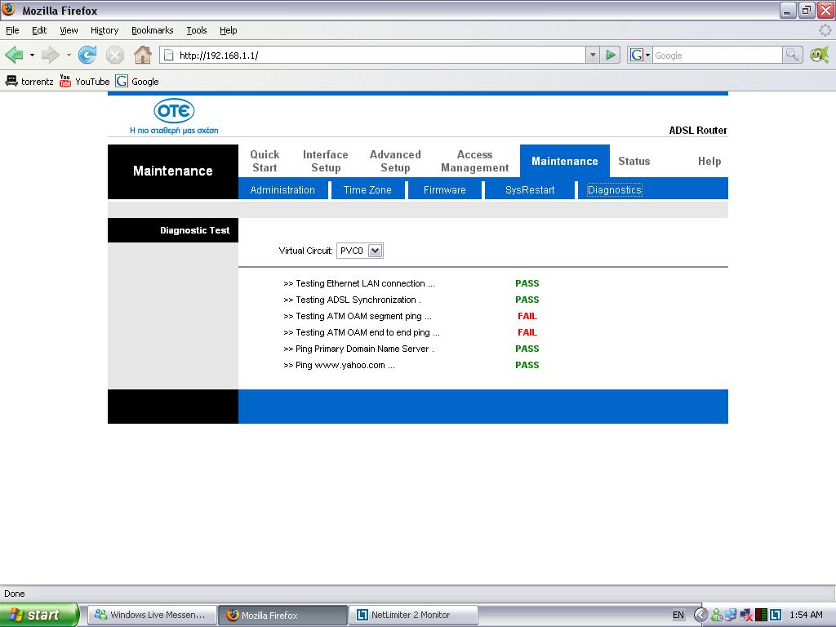Open the Edit menu

click(x=39, y=30)
